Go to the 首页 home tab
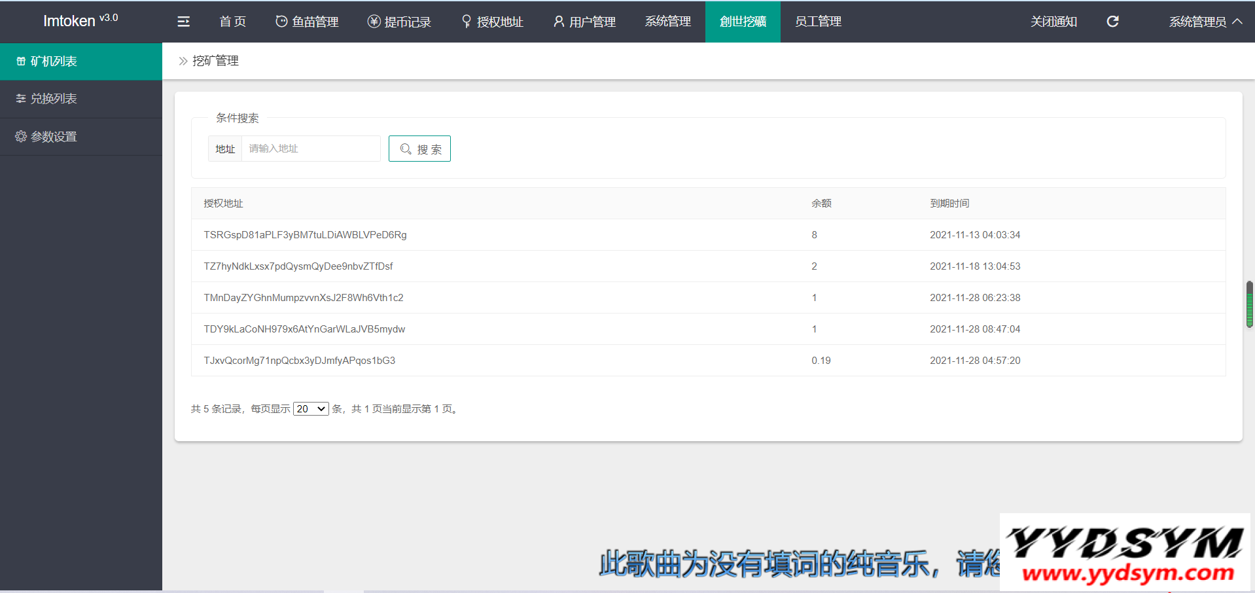This screenshot has height=593, width=1255. 232,22
